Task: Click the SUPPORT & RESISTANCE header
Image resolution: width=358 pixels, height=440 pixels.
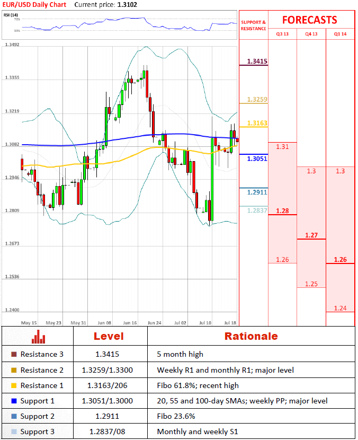Action: click(x=254, y=25)
